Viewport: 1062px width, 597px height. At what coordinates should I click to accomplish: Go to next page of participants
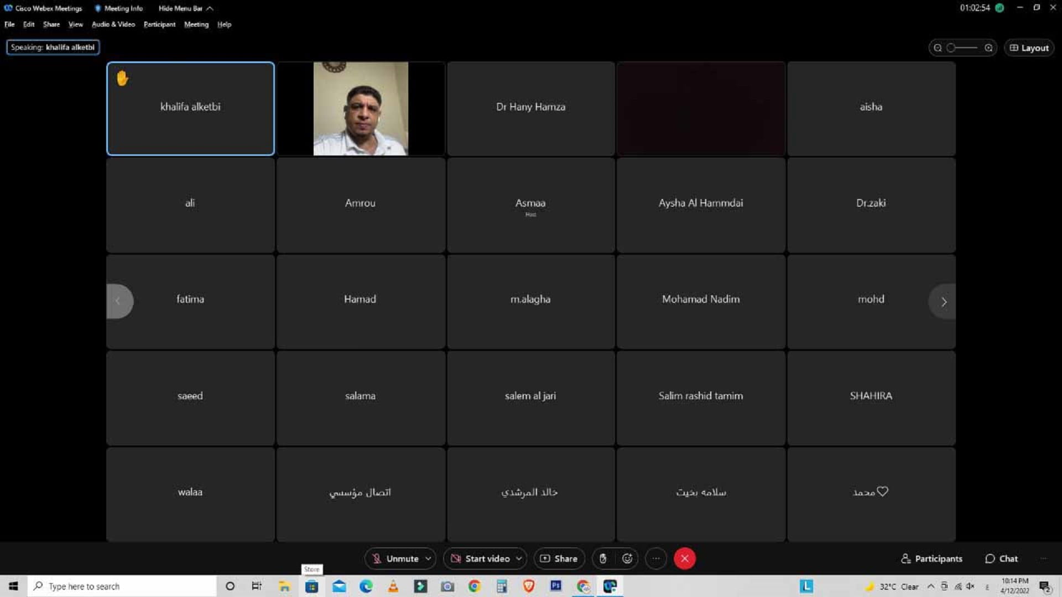(x=944, y=302)
